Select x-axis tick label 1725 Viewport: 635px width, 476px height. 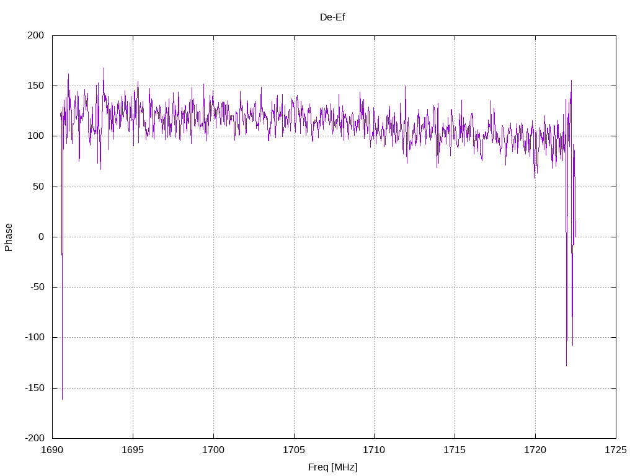[x=616, y=450]
